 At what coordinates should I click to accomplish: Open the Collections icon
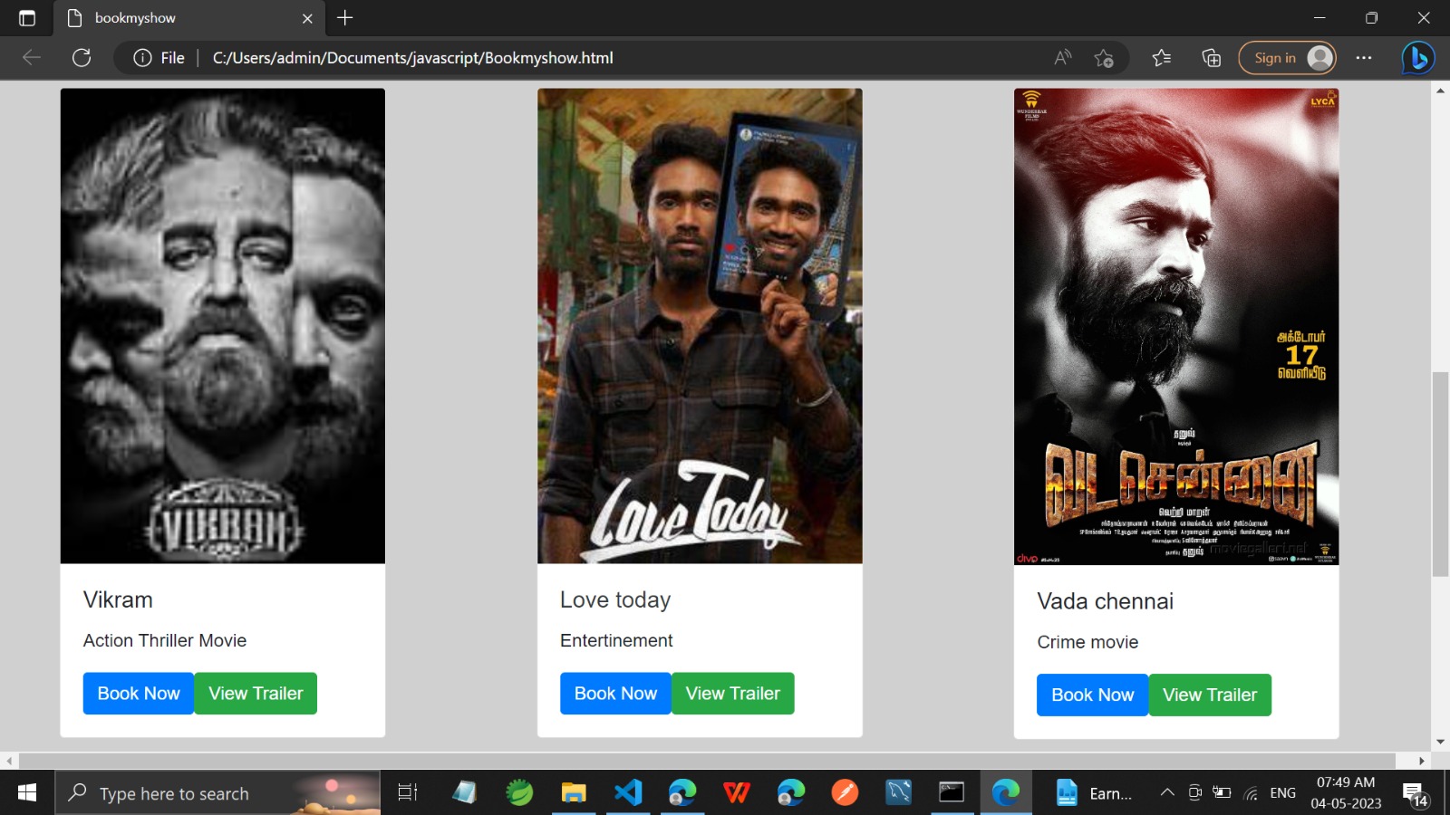tap(1212, 58)
